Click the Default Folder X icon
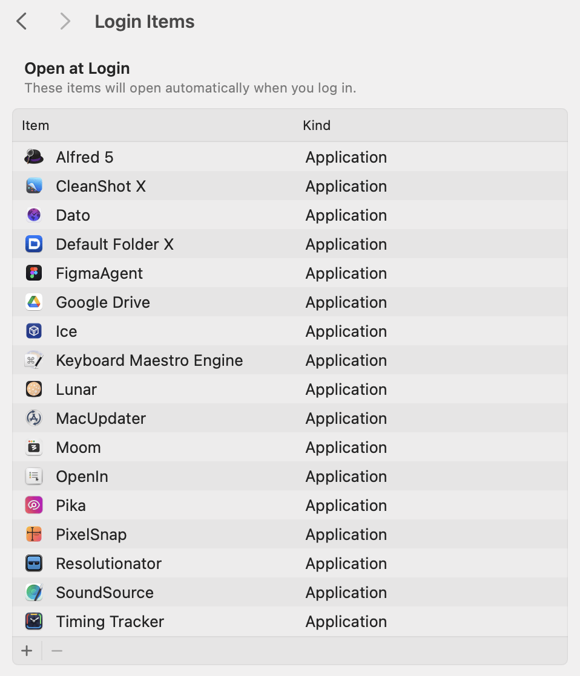Image resolution: width=580 pixels, height=676 pixels. click(34, 244)
